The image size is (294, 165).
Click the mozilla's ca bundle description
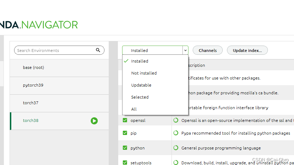[x=233, y=93]
